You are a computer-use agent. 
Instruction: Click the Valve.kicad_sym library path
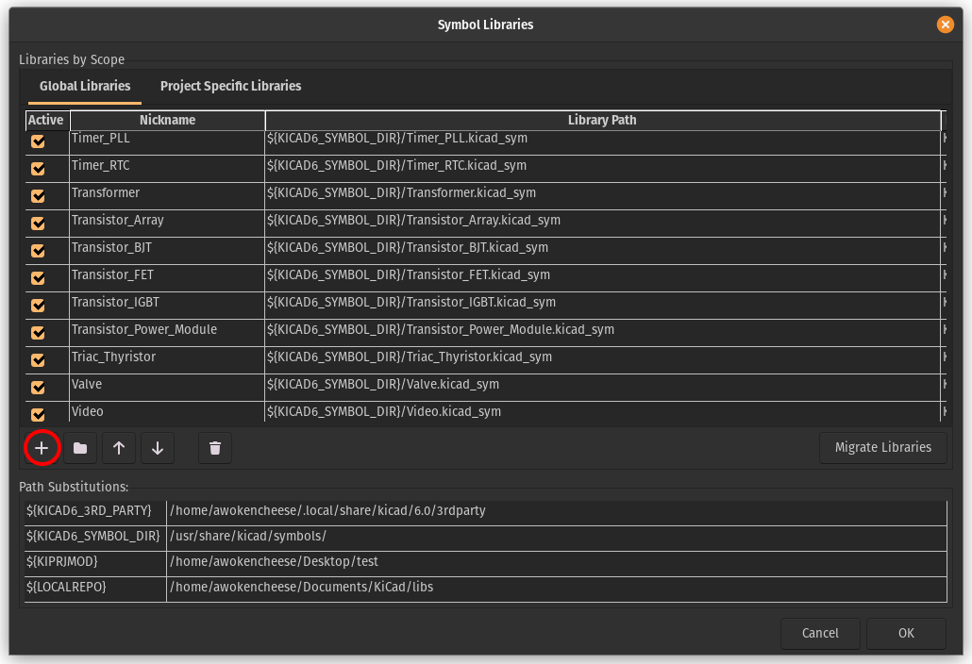pyautogui.click(x=602, y=387)
